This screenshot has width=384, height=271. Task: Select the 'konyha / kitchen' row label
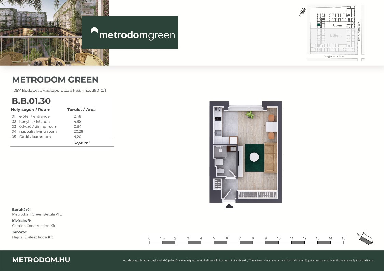[x=35, y=122]
